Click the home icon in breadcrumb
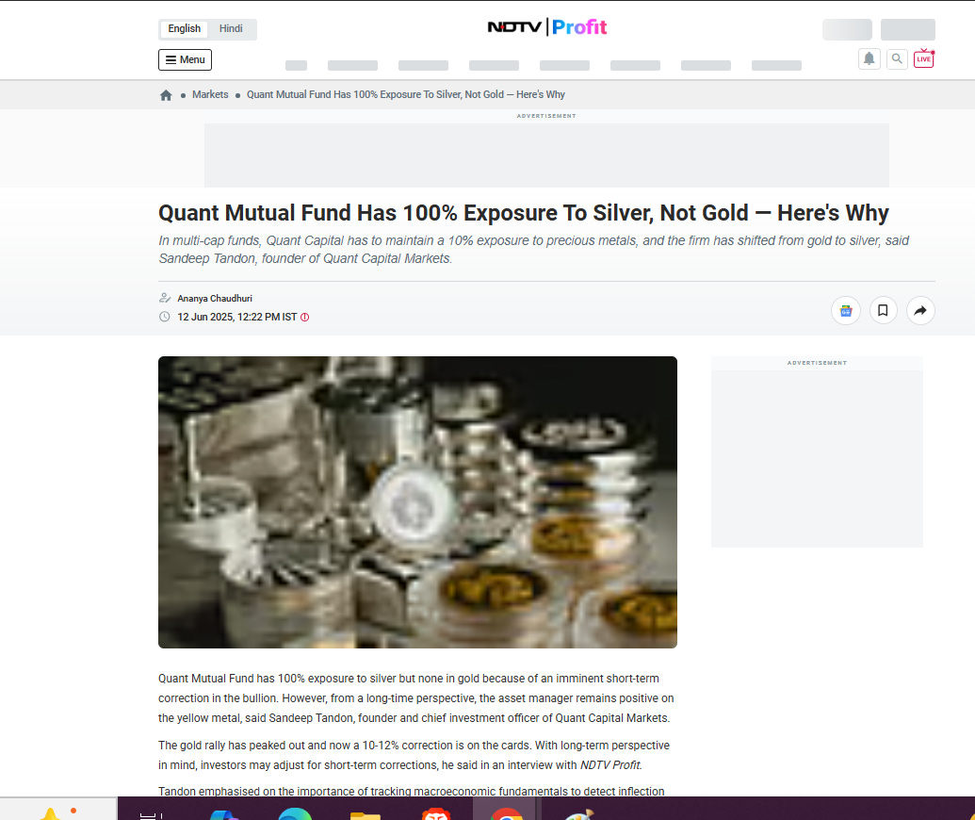The image size is (975, 820). click(x=166, y=95)
